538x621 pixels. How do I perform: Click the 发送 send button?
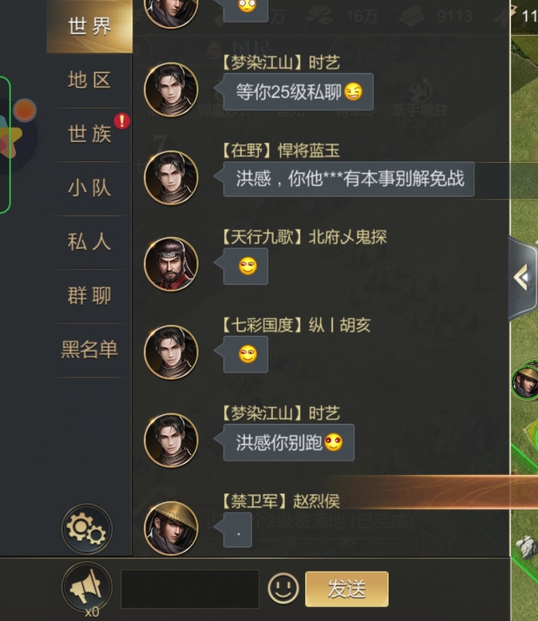pos(347,589)
